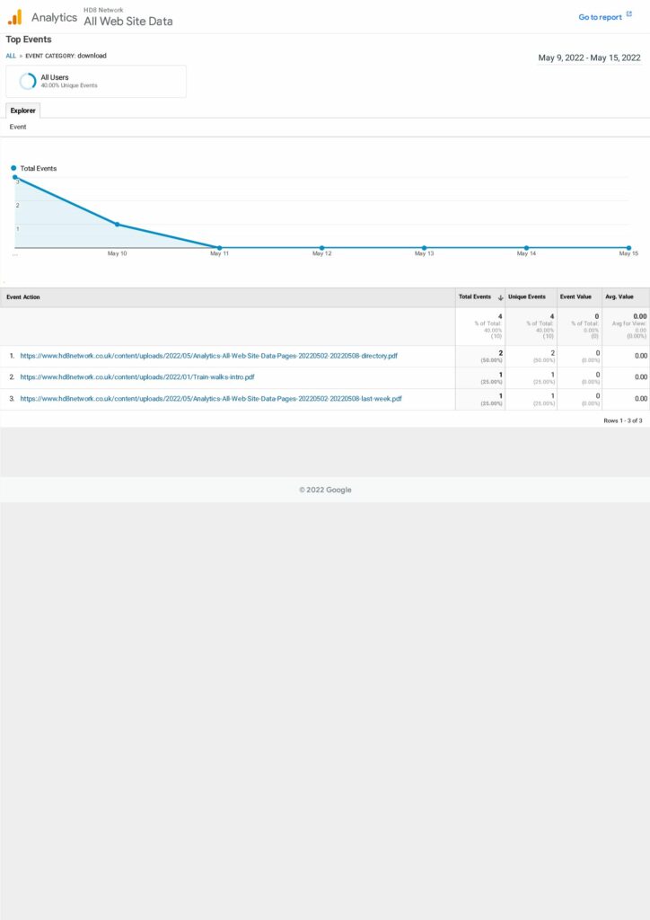Select the Event sub-tab
This screenshot has width=650, height=920.
pyautogui.click(x=18, y=128)
